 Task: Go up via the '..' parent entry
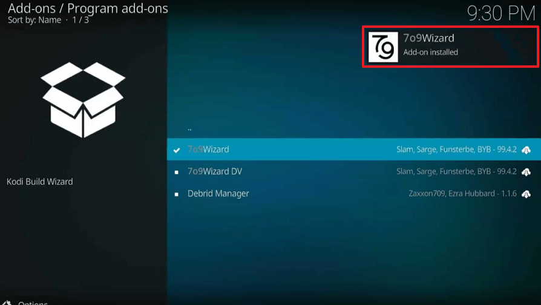189,129
